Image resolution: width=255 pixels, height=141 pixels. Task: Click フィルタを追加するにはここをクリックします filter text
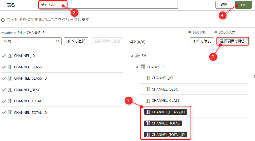click(x=48, y=20)
